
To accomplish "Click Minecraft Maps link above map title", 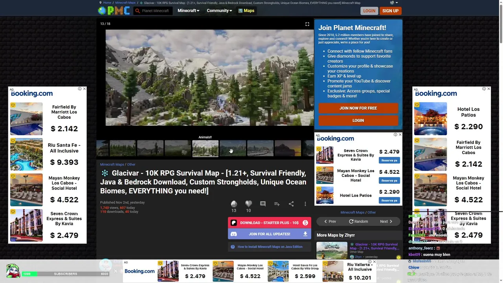I will pyautogui.click(x=112, y=164).
